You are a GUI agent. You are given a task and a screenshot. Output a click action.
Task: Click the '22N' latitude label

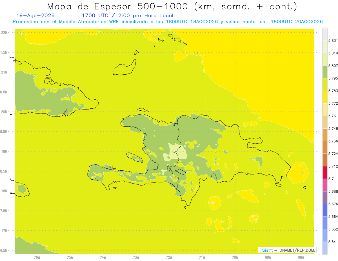pos(5,32)
